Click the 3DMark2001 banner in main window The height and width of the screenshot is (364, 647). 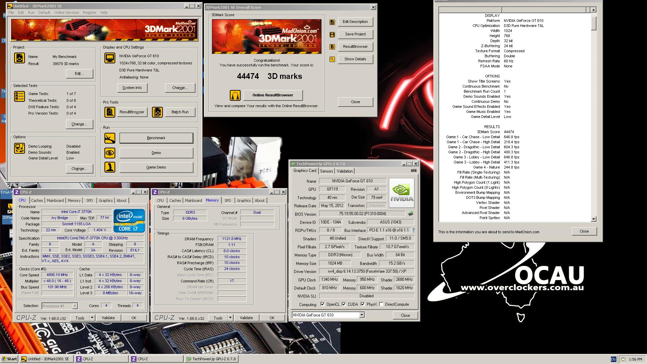[x=104, y=30]
